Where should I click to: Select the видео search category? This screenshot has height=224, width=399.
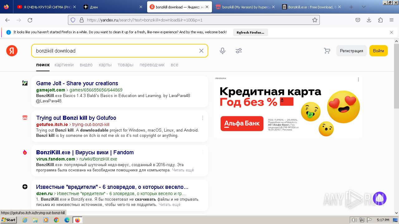[x=86, y=65]
